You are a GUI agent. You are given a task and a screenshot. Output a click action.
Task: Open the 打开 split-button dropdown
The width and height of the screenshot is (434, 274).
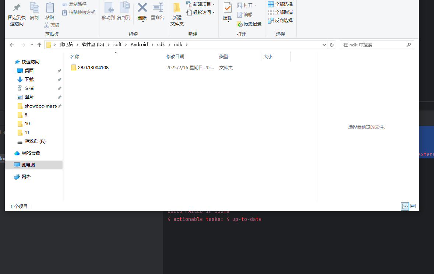(255, 4)
